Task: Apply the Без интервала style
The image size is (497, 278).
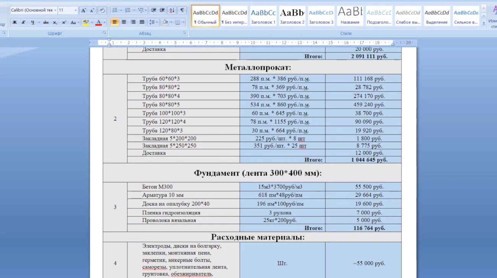Action: pos(234,16)
